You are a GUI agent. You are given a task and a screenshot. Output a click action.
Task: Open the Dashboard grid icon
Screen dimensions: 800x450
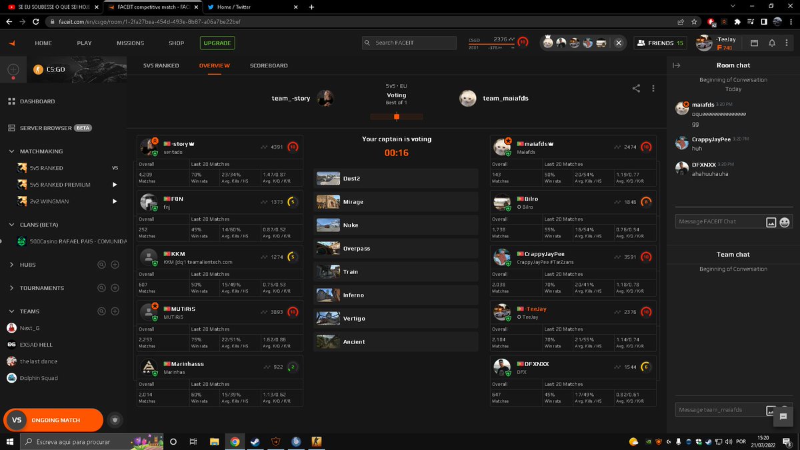tap(12, 101)
